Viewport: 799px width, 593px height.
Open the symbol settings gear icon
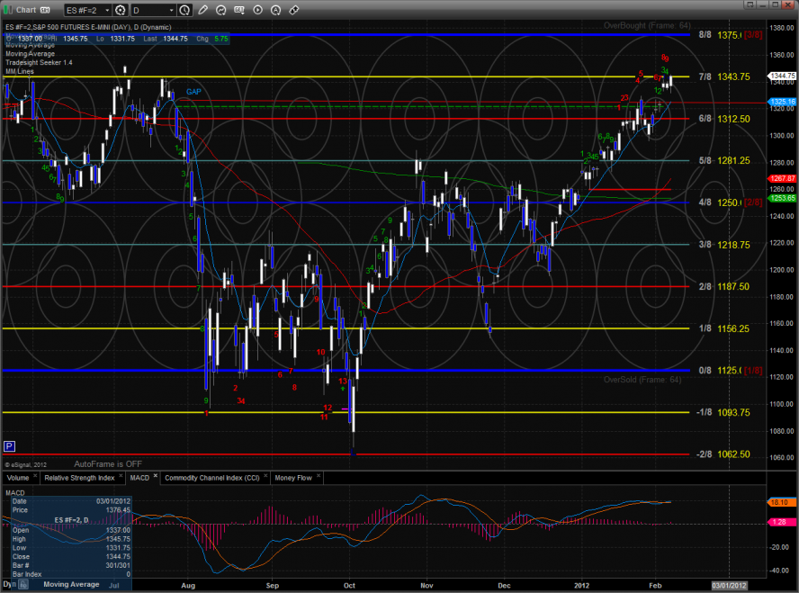tap(121, 10)
